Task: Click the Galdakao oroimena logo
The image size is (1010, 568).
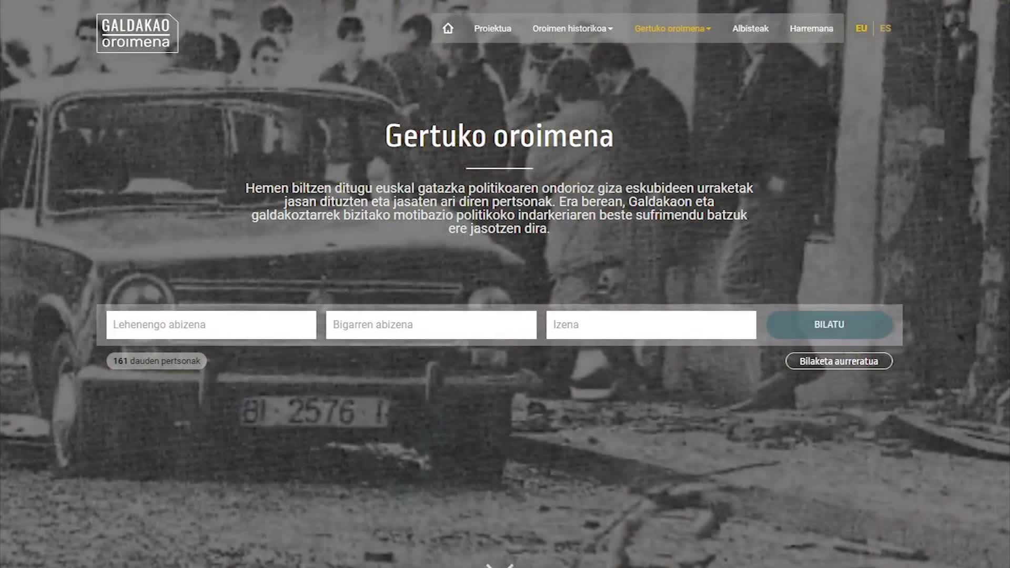Action: click(x=137, y=33)
